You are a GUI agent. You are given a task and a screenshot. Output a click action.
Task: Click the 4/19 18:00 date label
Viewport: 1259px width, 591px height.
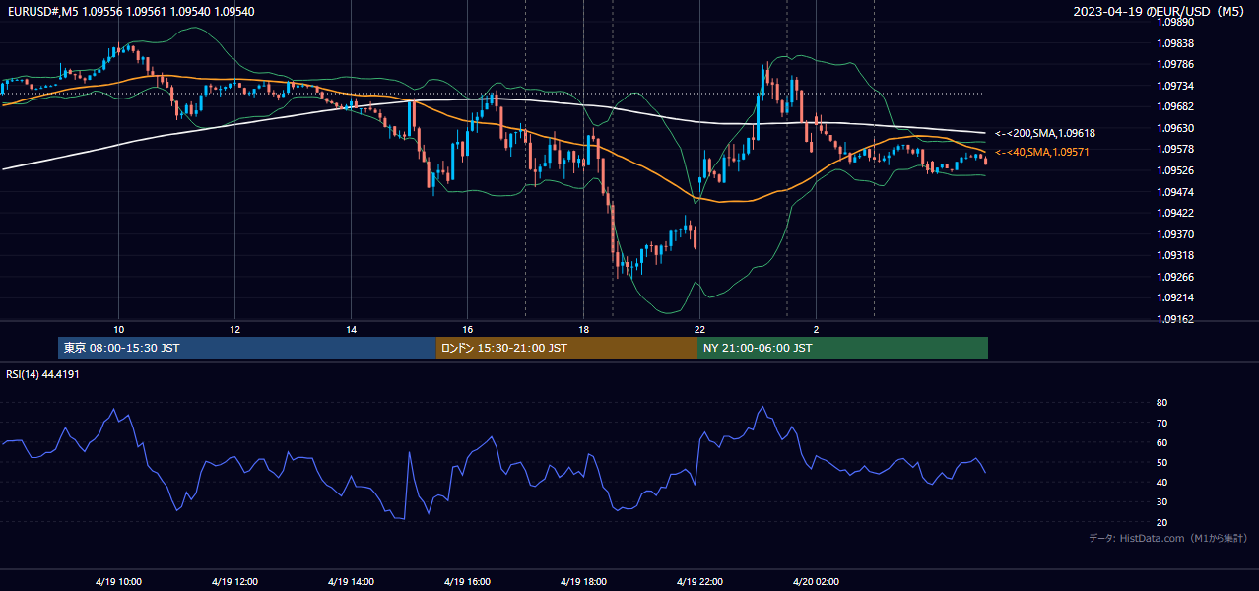coord(583,581)
